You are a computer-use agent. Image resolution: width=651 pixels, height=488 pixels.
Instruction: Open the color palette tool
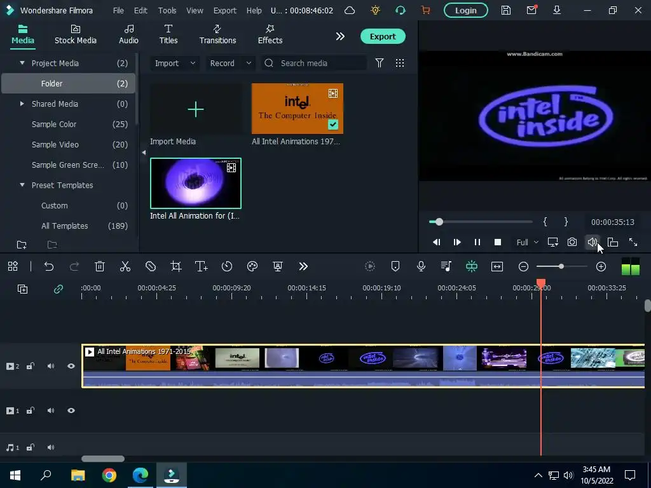252,266
